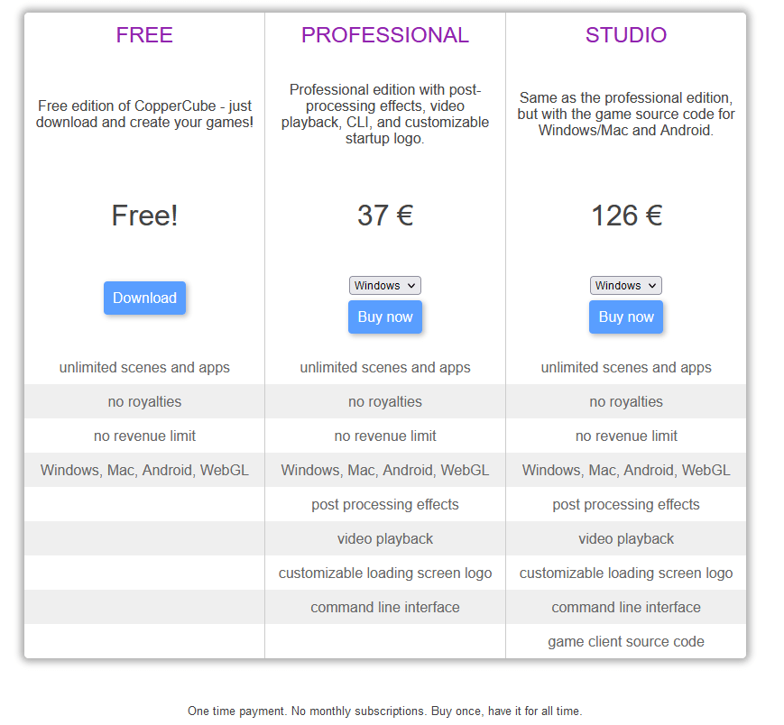
Task: Click "video playback" in the Professional column
Action: point(385,539)
